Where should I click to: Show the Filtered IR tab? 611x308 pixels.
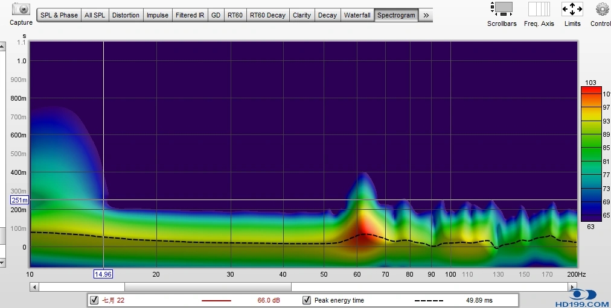pos(190,15)
